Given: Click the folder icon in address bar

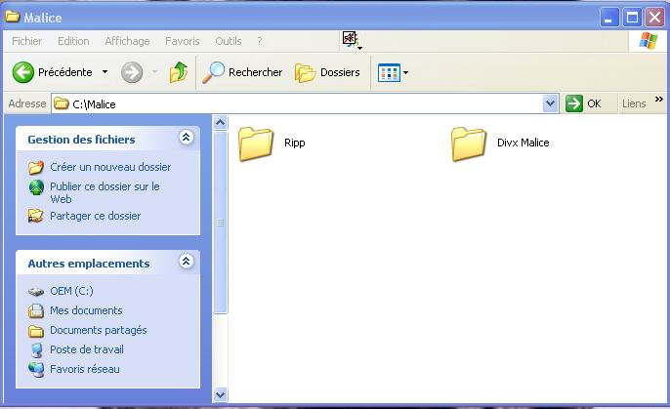Looking at the screenshot, I should click(x=62, y=103).
